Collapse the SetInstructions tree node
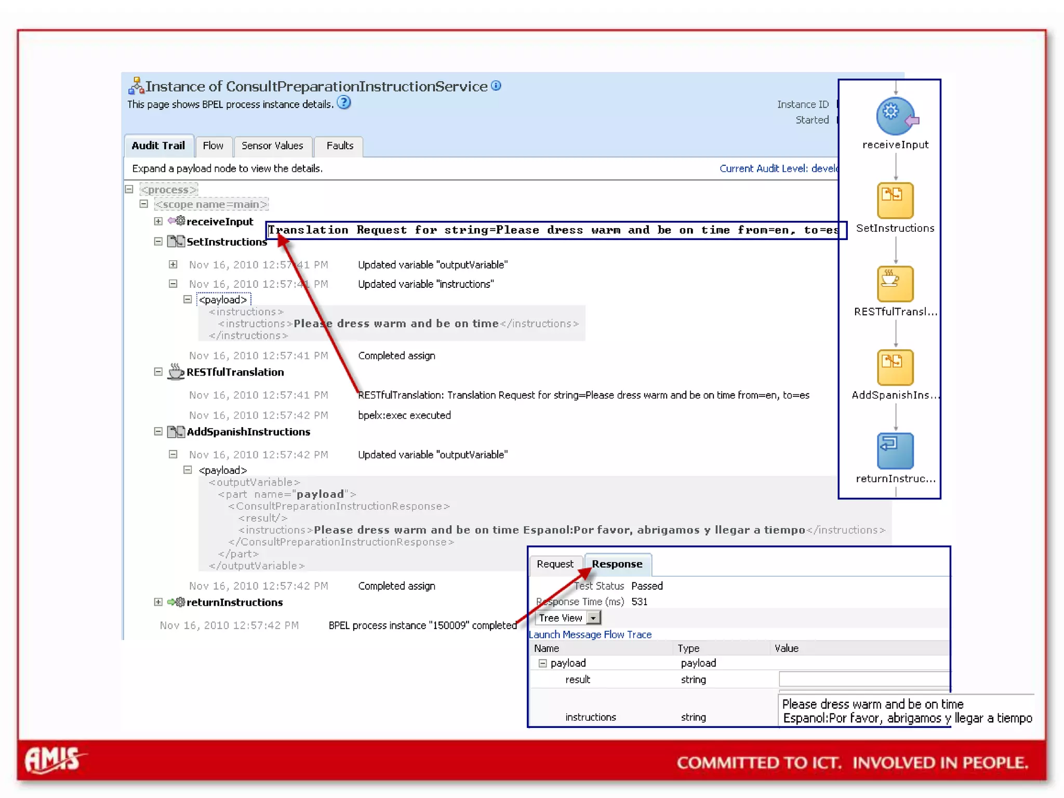This screenshot has width=1064, height=798. (x=158, y=242)
